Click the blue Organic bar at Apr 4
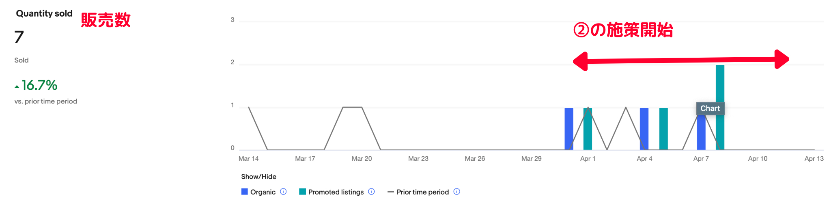The image size is (831, 201). point(644,128)
